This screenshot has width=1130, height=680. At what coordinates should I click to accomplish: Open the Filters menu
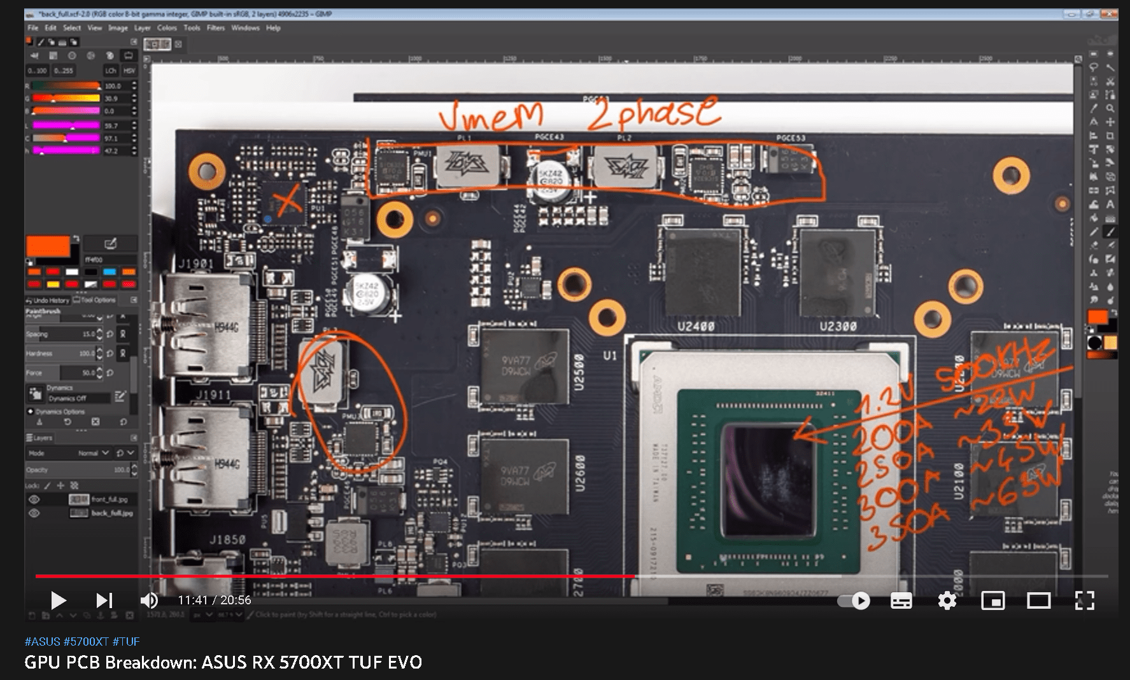[x=216, y=28]
